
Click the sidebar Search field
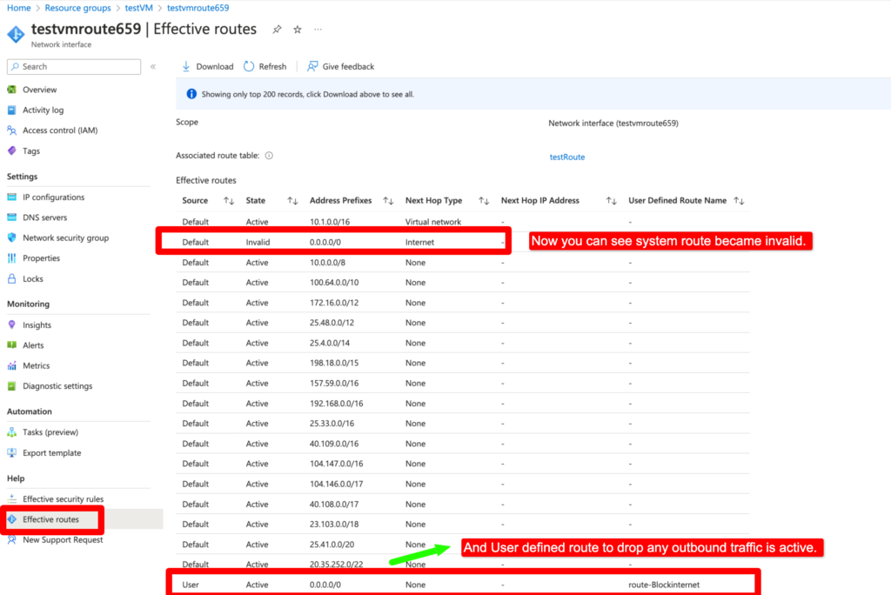[73, 66]
